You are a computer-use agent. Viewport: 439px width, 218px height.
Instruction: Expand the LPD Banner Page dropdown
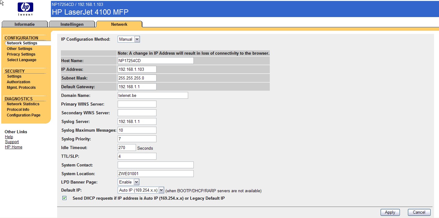click(129, 182)
